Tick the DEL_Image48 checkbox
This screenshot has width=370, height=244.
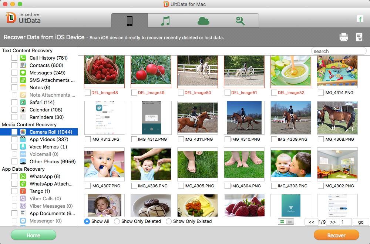pos(88,93)
